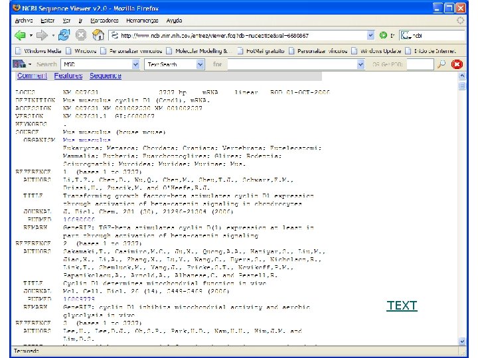Open the Windows Media bookmark
The image size is (478, 358).
click(39, 51)
